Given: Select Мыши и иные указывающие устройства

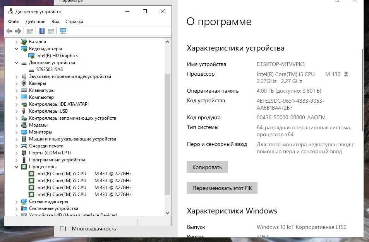Looking at the screenshot, I should 72,139.
